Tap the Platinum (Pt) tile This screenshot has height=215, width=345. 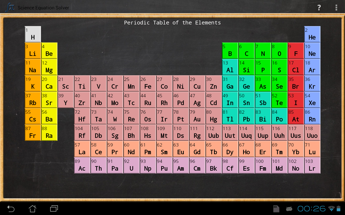click(x=181, y=116)
